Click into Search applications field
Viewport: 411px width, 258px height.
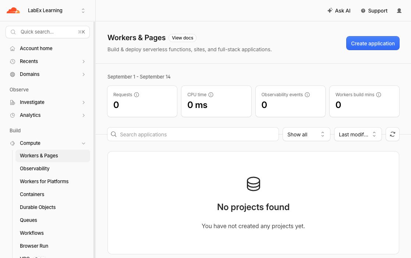pyautogui.click(x=193, y=135)
